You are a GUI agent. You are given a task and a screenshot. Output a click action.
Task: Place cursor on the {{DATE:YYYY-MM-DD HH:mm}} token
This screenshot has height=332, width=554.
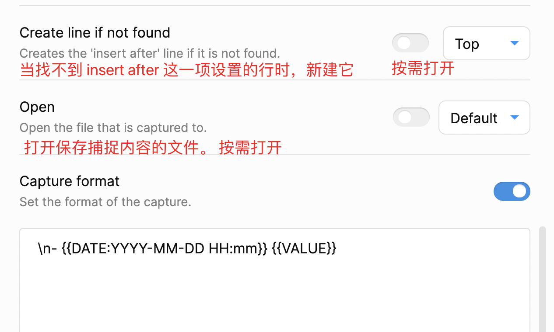point(164,249)
